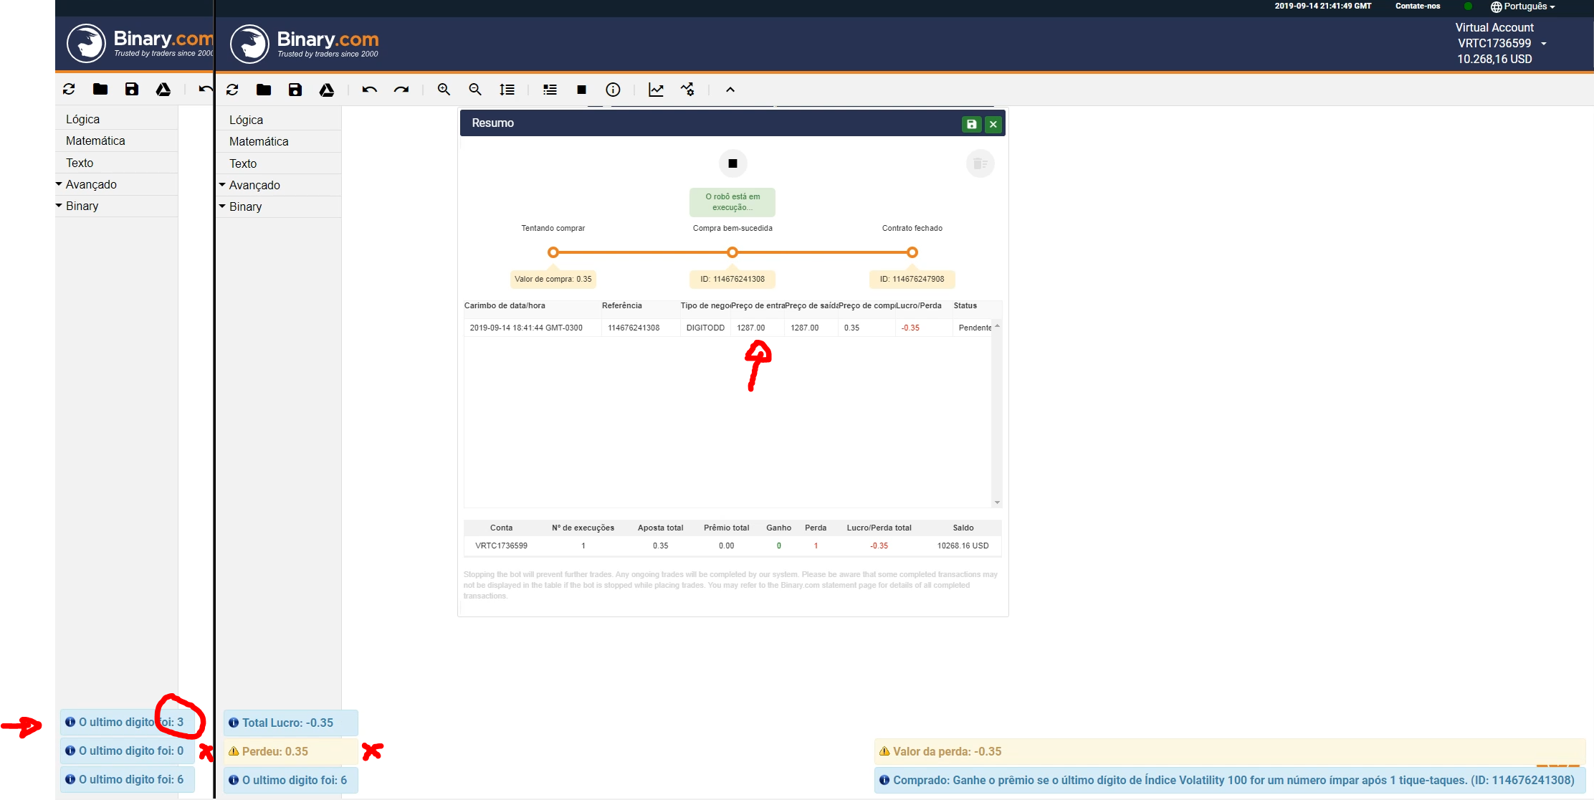Click the 10268.16 USD balance cell
1594x800 pixels.
point(963,546)
